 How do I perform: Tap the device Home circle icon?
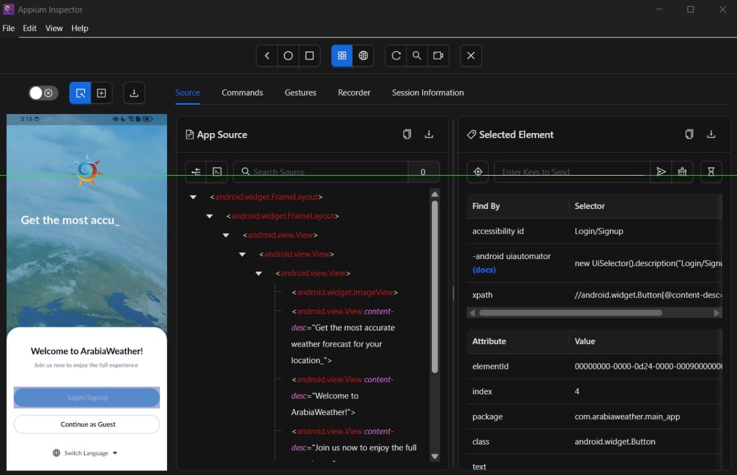click(288, 56)
